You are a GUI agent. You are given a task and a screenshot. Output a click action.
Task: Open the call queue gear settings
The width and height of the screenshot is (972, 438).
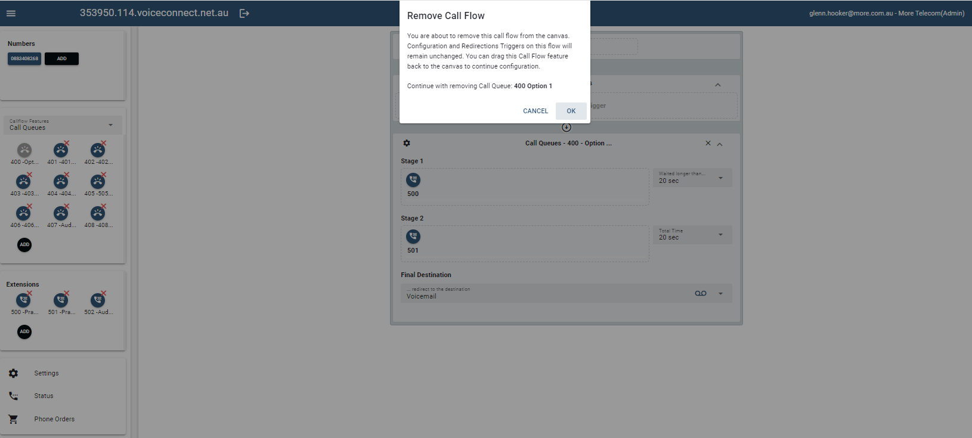click(407, 143)
